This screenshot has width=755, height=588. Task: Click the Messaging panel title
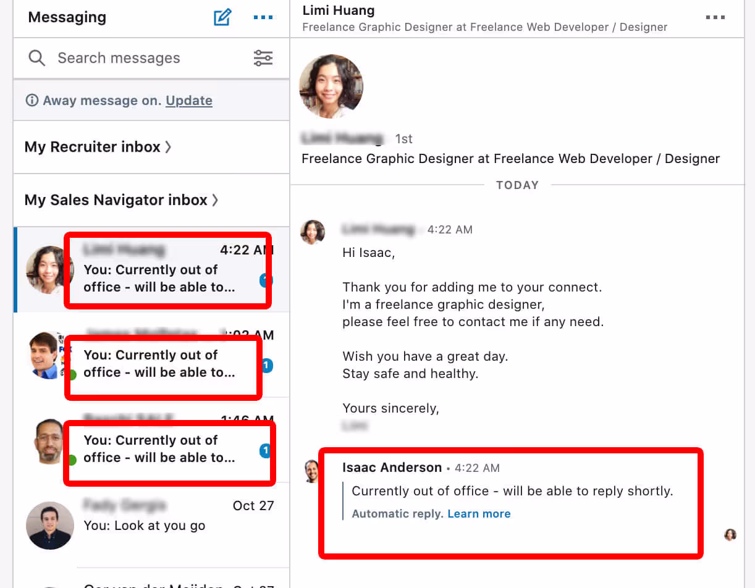click(x=67, y=17)
